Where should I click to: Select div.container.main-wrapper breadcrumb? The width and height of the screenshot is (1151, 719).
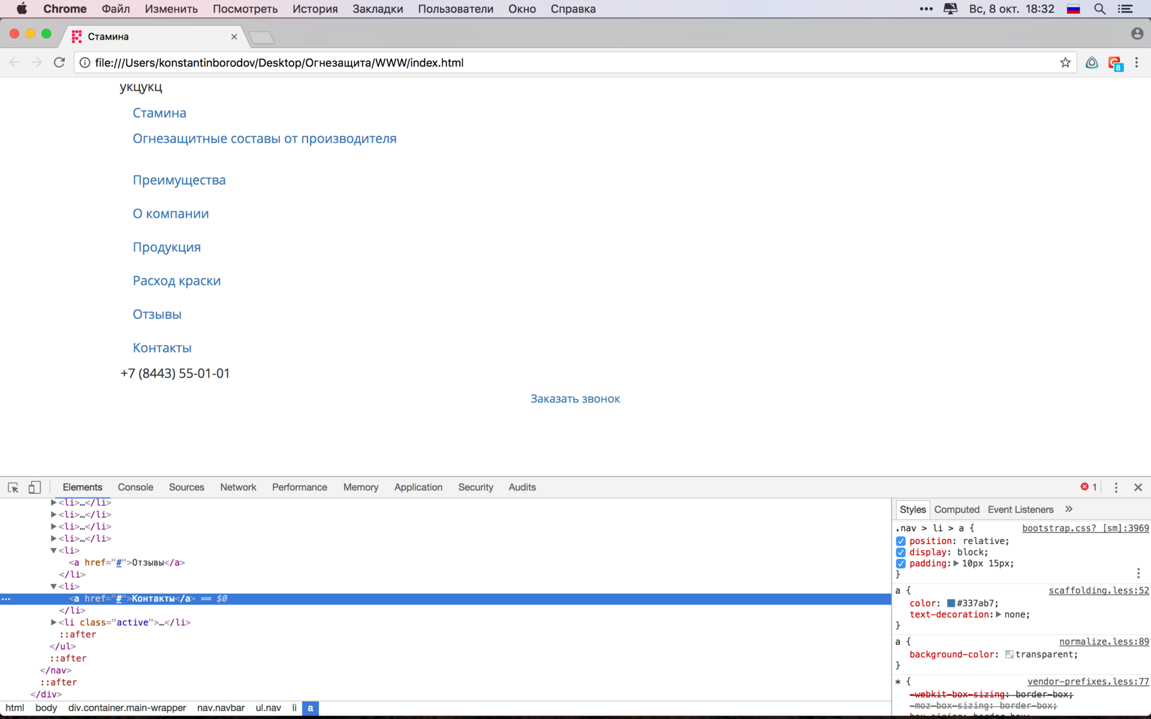click(x=127, y=708)
